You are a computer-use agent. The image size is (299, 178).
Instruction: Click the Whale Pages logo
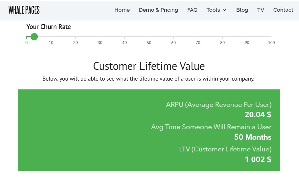[24, 10]
